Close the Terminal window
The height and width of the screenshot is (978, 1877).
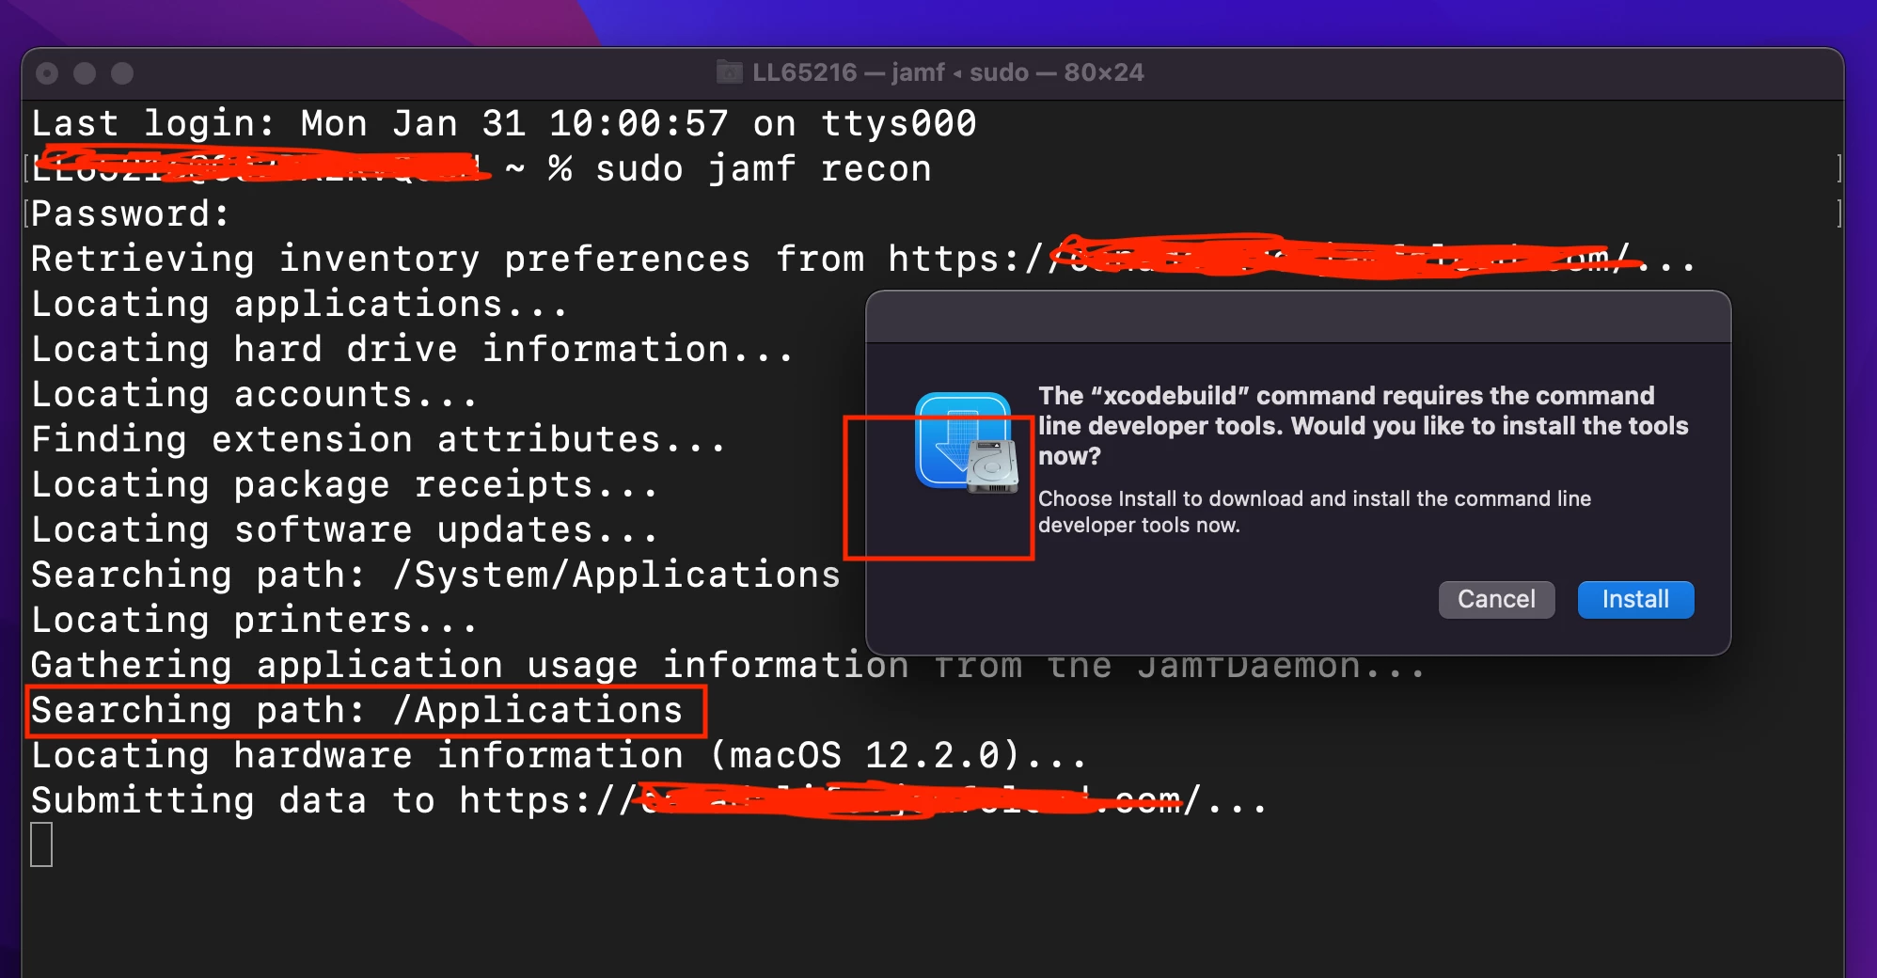47,73
